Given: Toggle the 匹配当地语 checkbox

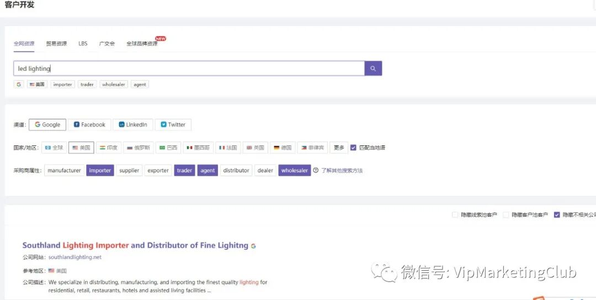Looking at the screenshot, I should pyautogui.click(x=354, y=148).
